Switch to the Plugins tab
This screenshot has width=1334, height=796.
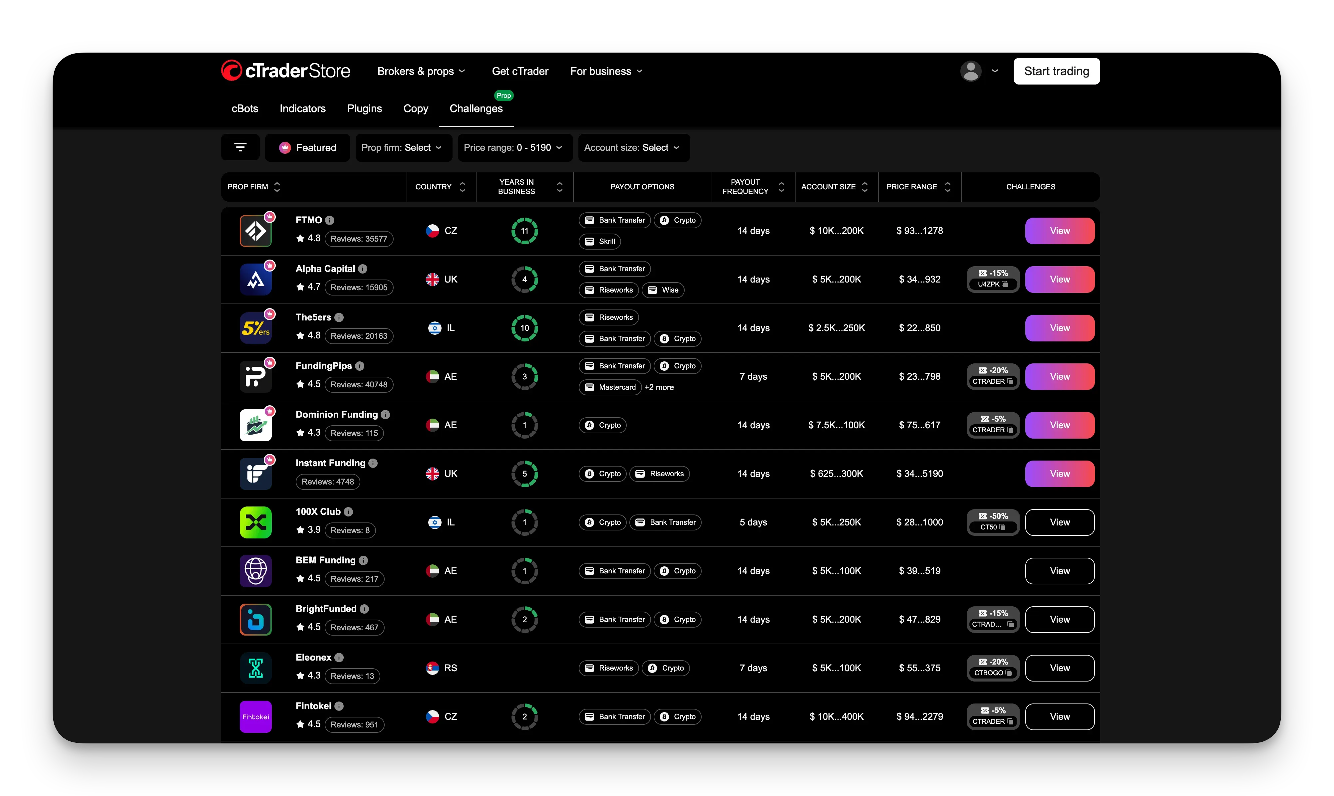(x=364, y=108)
